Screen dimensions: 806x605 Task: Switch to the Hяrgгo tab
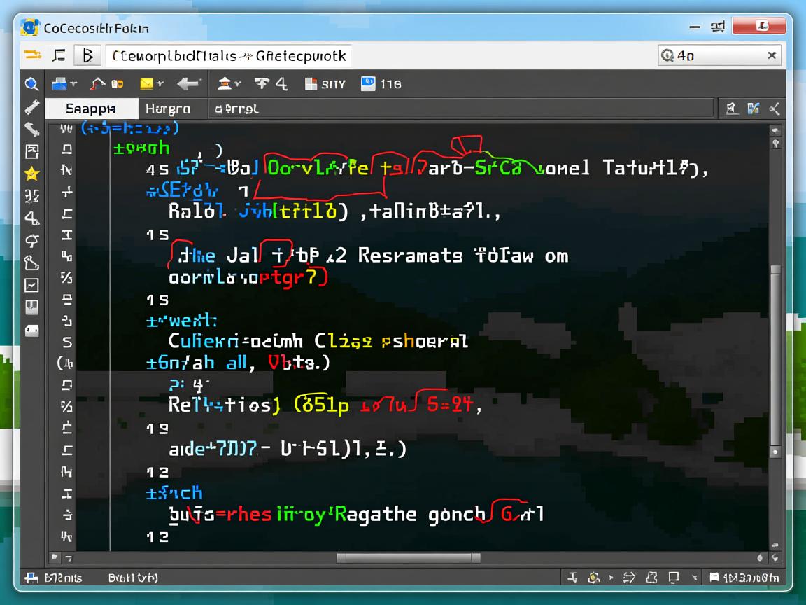click(x=168, y=109)
